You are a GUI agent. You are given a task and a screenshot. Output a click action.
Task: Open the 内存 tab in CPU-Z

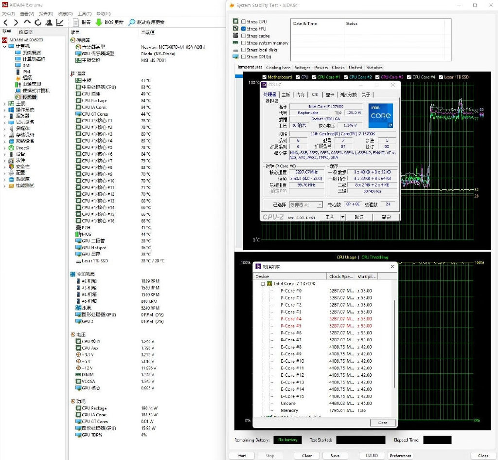[301, 95]
